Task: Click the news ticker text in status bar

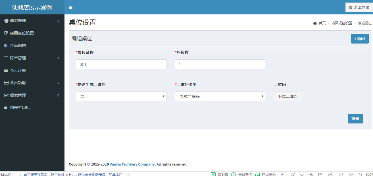Action: (73, 174)
